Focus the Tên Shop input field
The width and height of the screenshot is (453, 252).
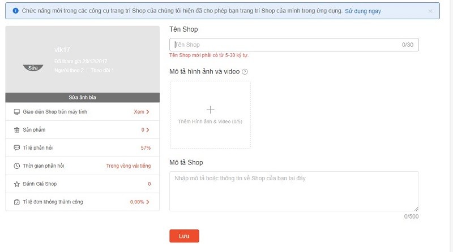pos(294,45)
